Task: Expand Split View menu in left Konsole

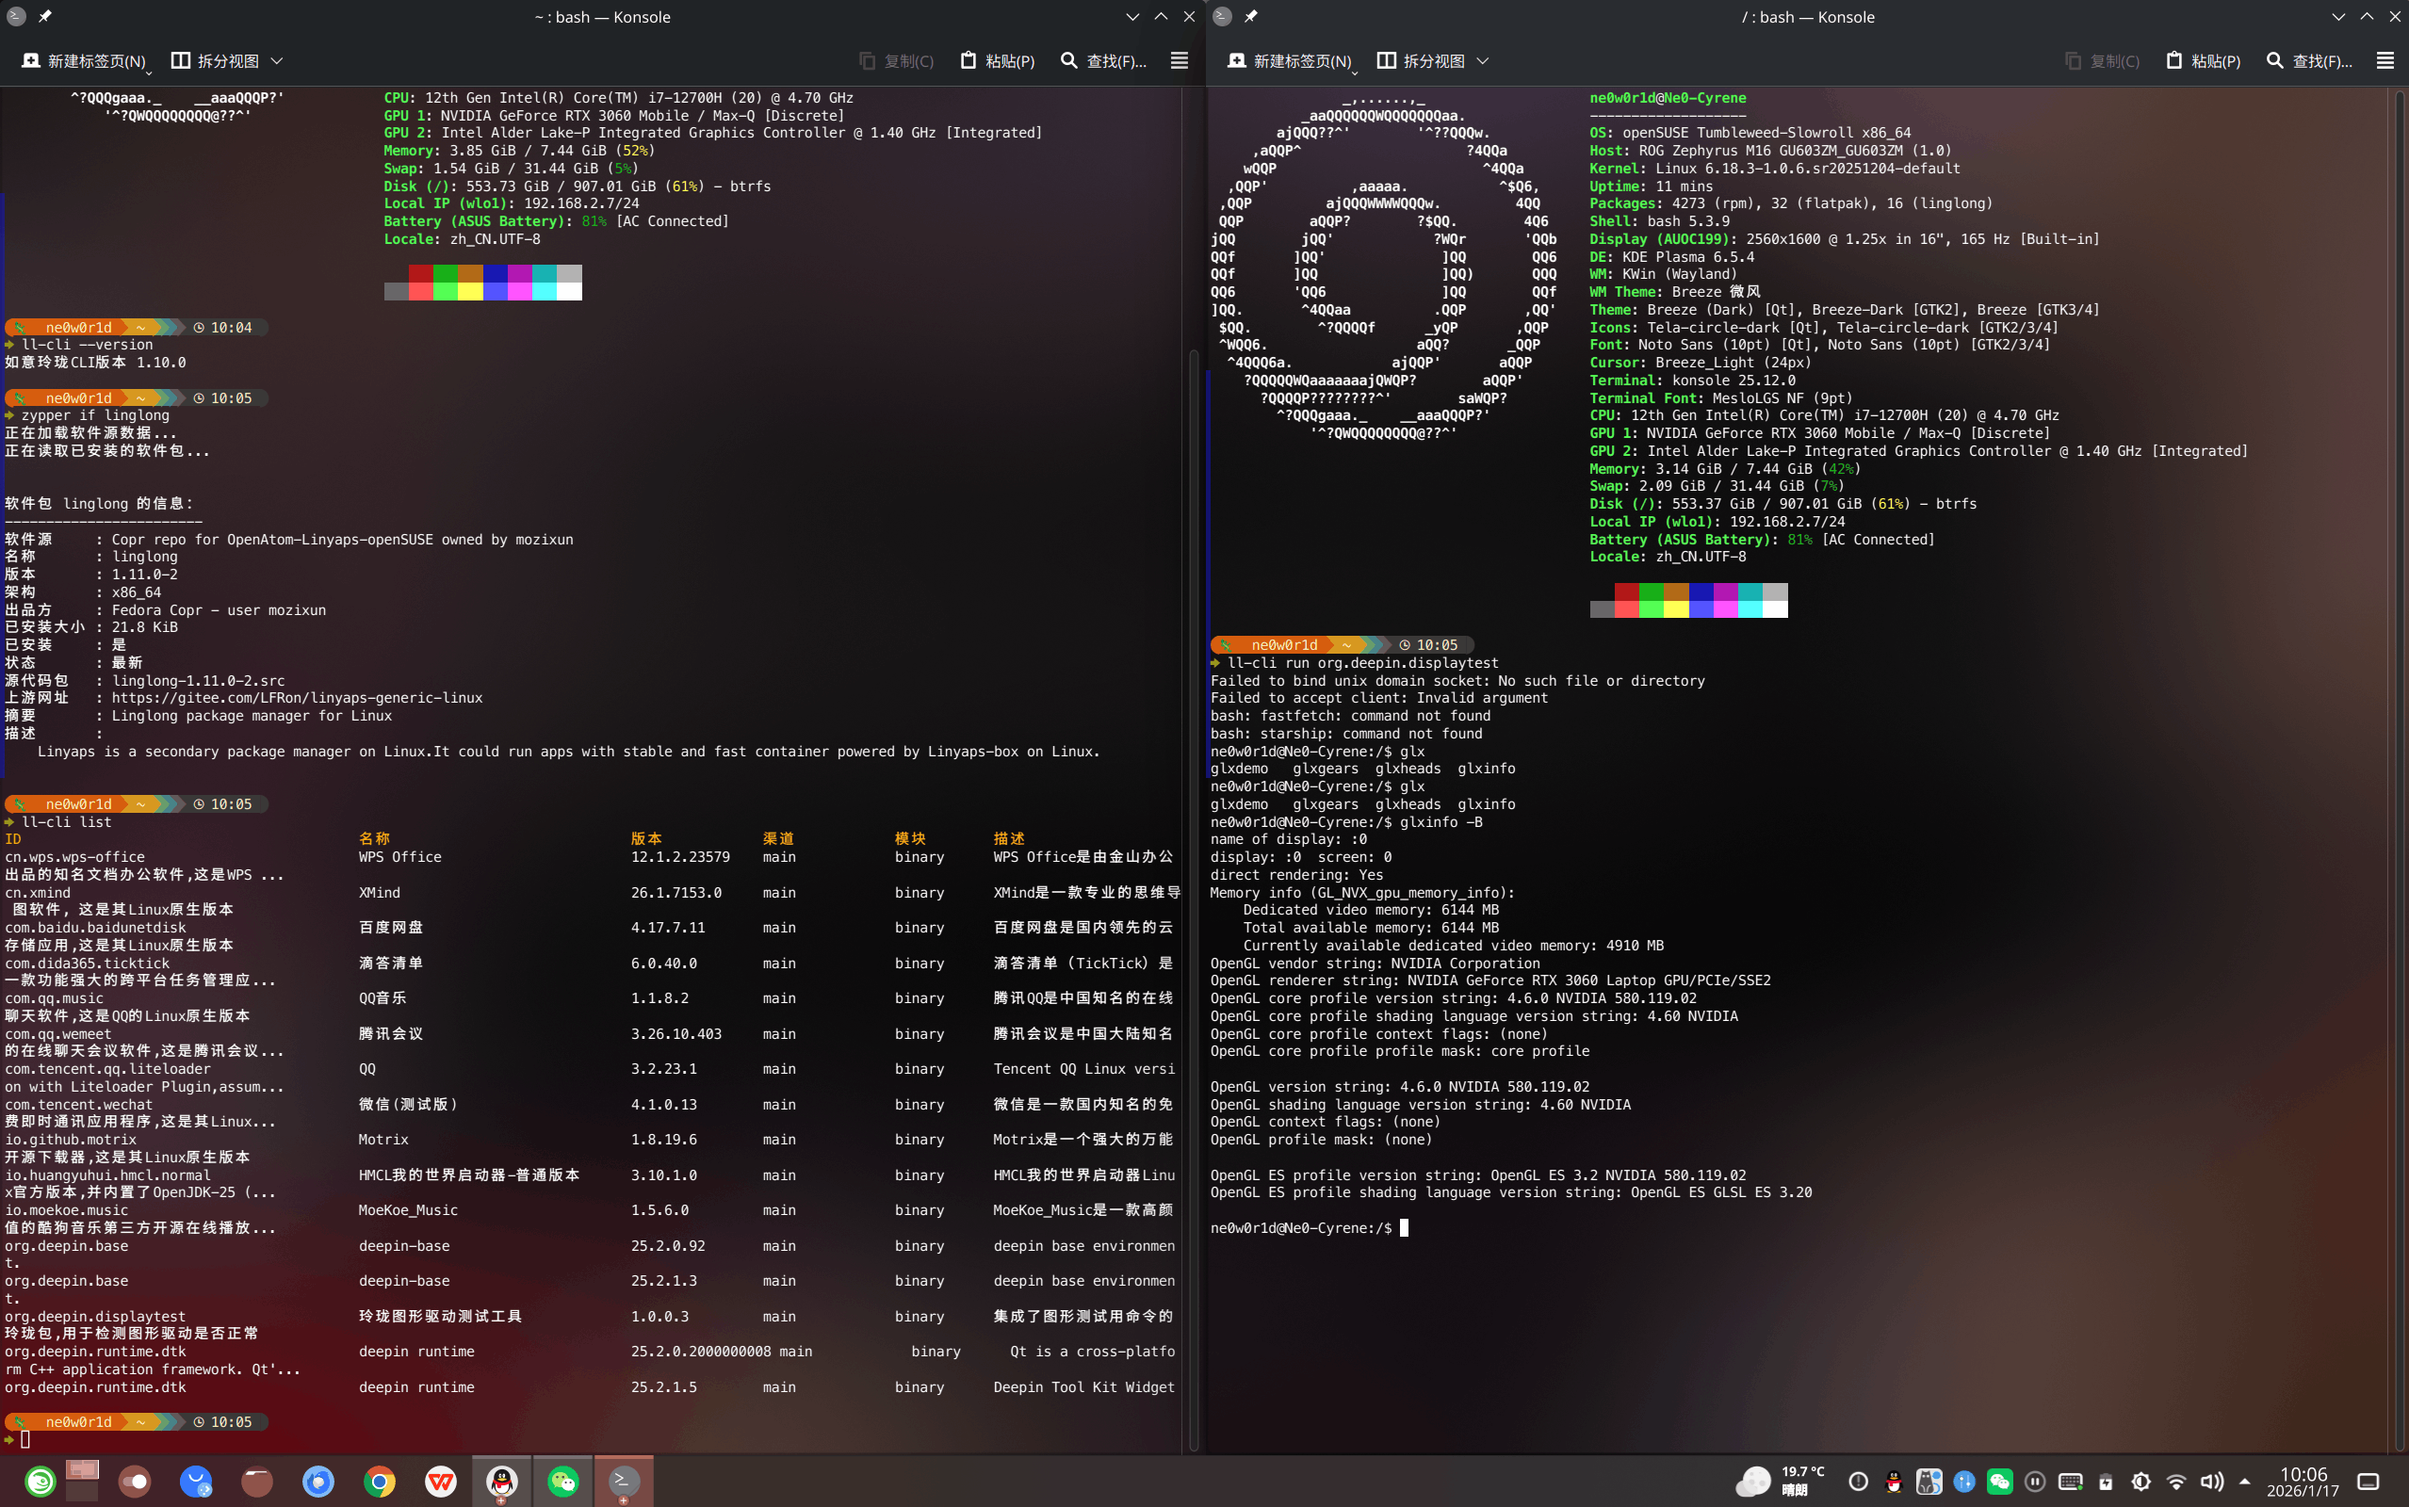Action: [x=227, y=61]
